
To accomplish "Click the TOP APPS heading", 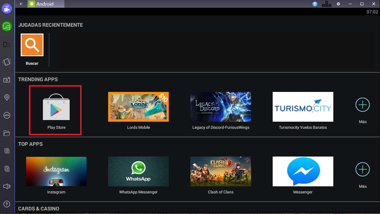I will click(31, 144).
